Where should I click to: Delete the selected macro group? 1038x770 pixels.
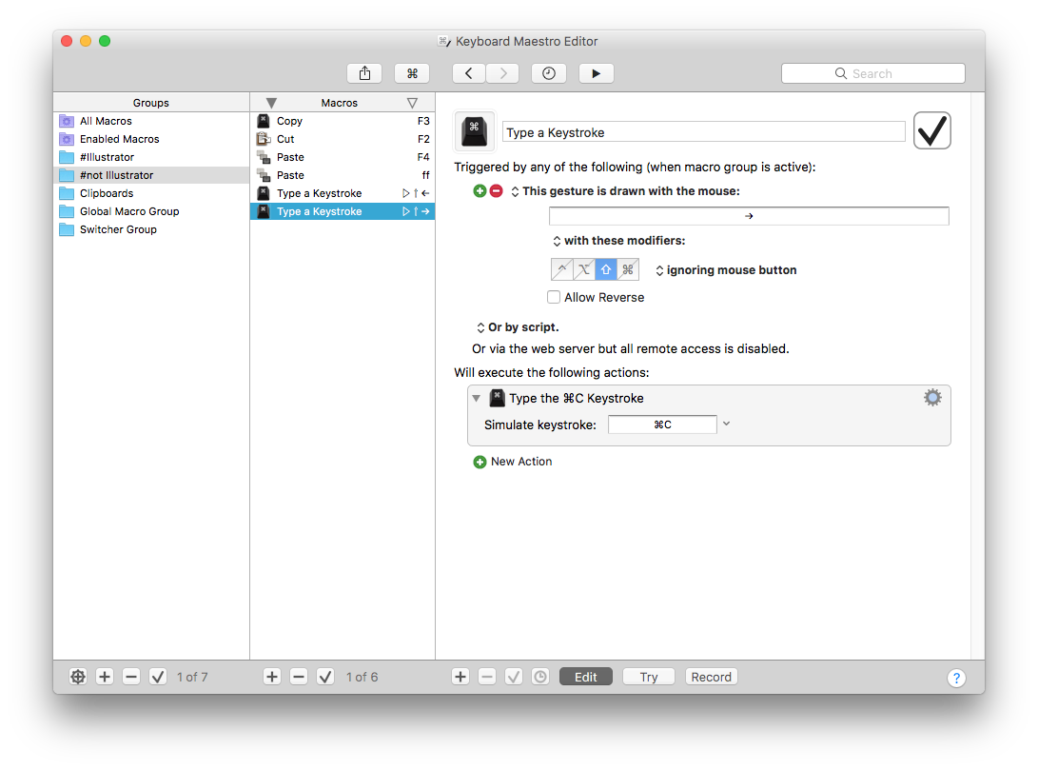131,677
